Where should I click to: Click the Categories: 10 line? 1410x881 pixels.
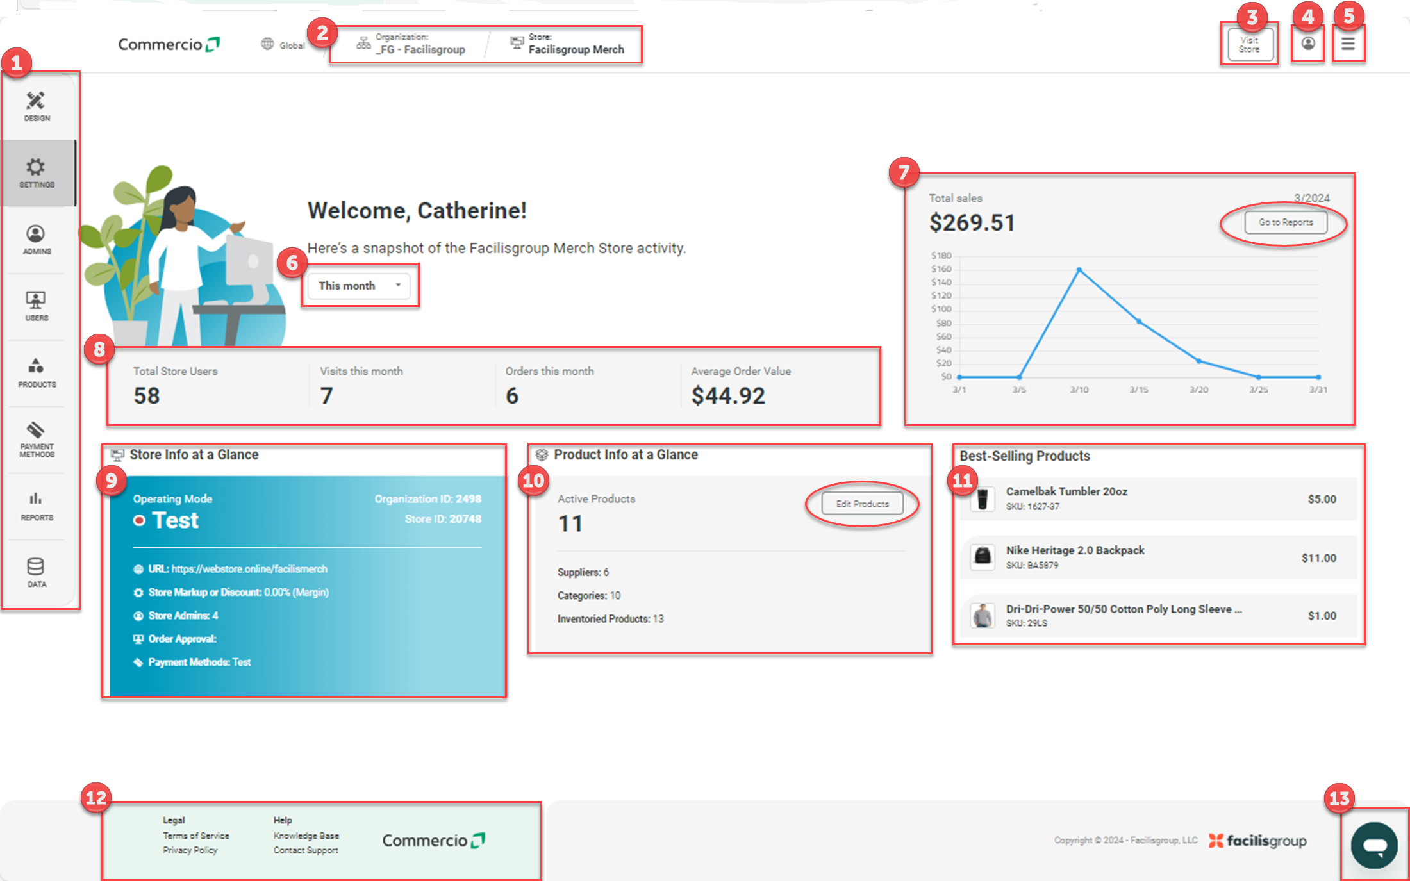(589, 596)
